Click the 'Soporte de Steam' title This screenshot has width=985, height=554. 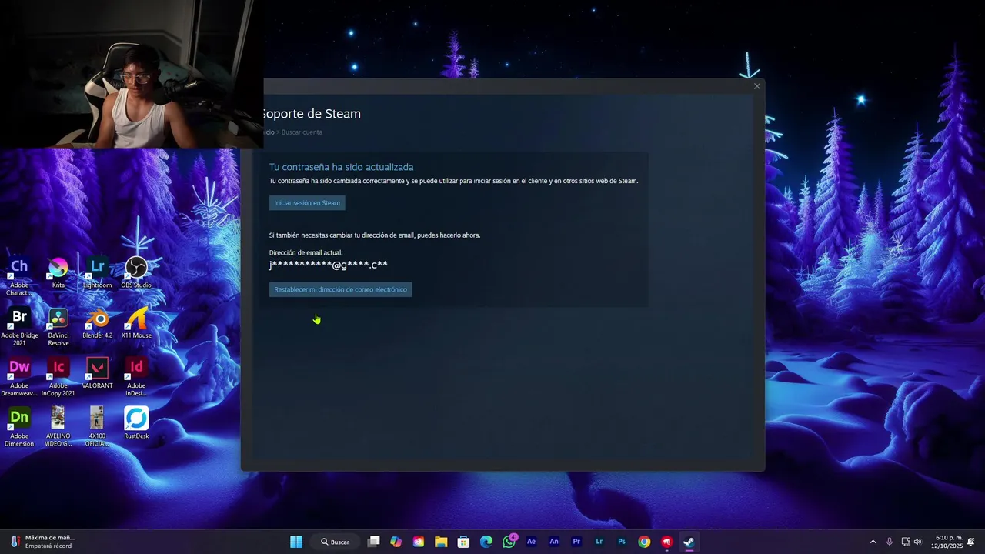click(x=312, y=114)
